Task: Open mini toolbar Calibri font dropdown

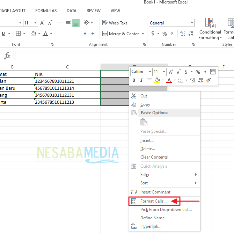Action: pos(150,72)
